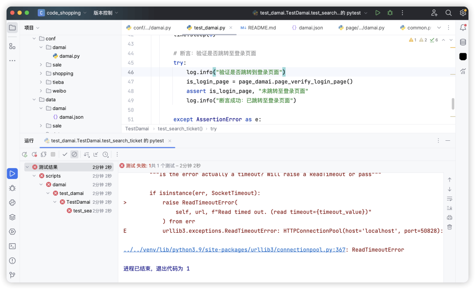This screenshot has height=289, width=475.
Task: Open Structure tool window icon
Action: (x=12, y=46)
